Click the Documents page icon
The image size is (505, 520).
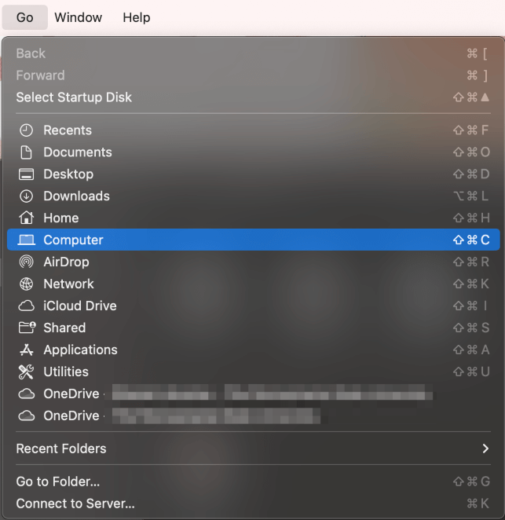tap(26, 152)
